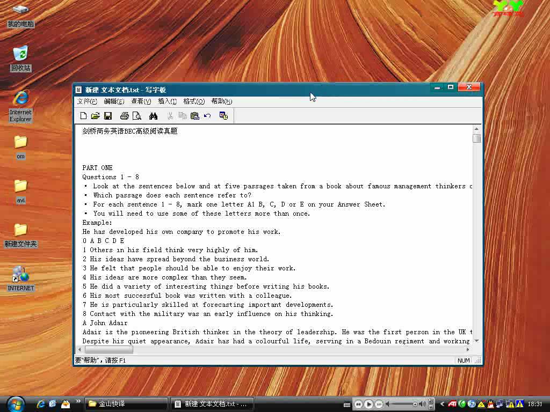The height and width of the screenshot is (412, 550).
Task: Click the Windows Start orb
Action: coord(16,404)
